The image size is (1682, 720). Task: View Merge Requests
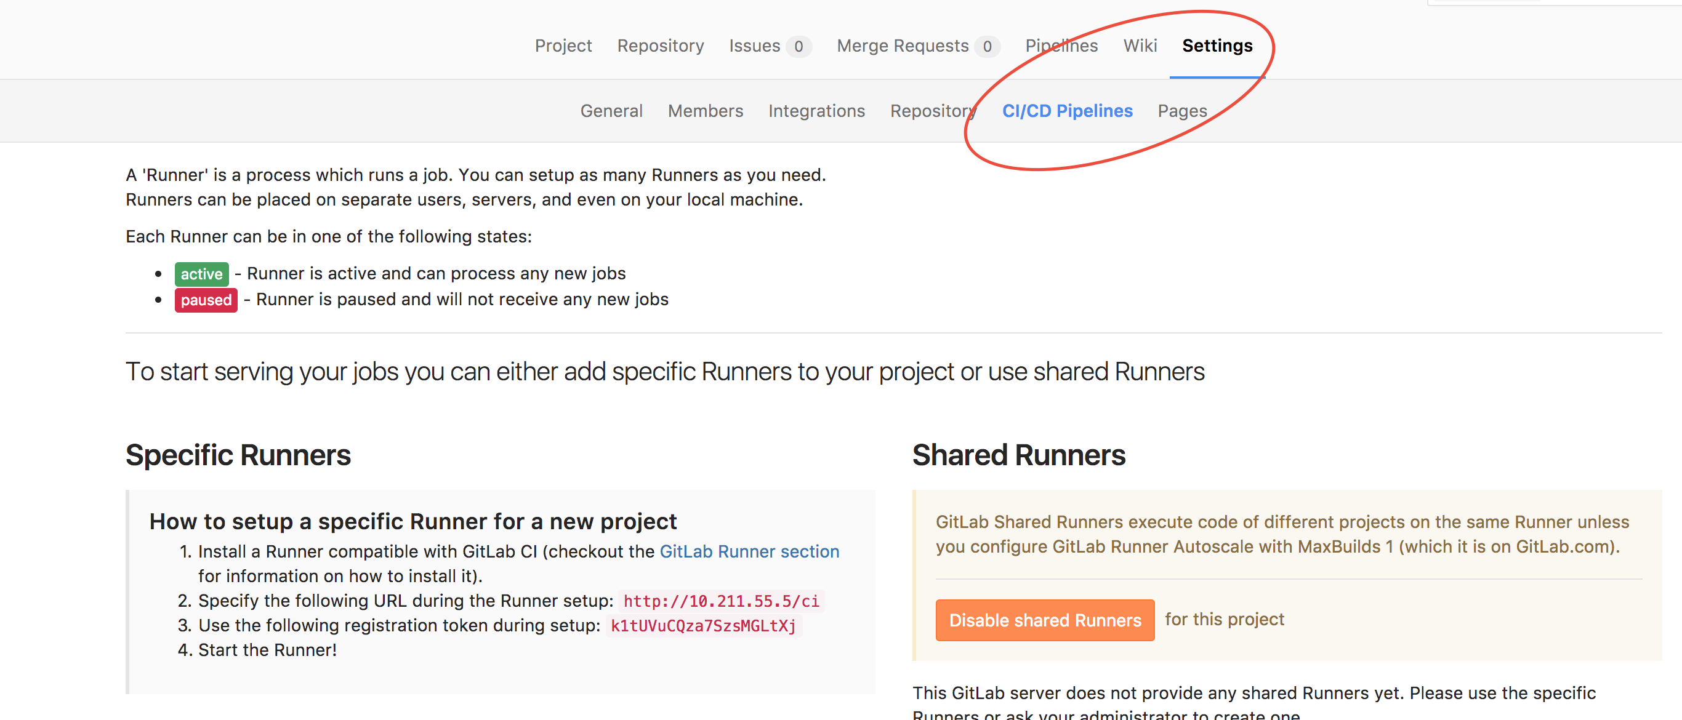tap(903, 46)
